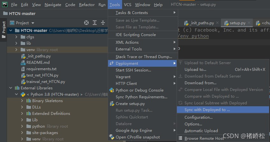Select test_net_HTCN.py in project tree
This screenshot has height=142, width=270.
coord(42,75)
